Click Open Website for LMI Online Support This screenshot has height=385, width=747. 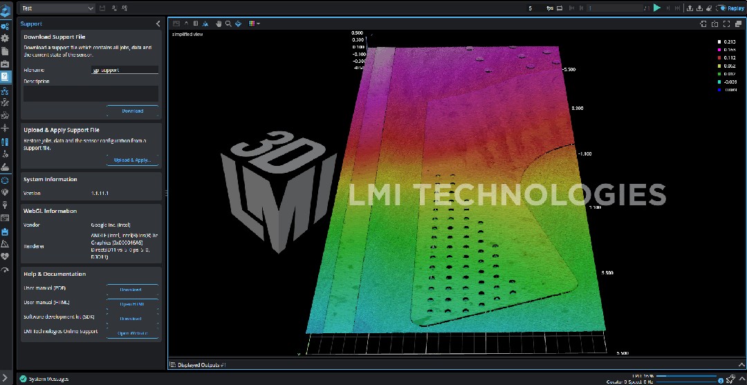pyautogui.click(x=132, y=333)
